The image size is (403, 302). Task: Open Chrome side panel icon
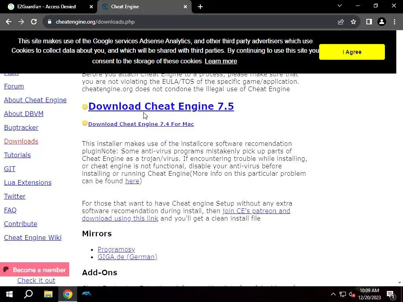(369, 22)
